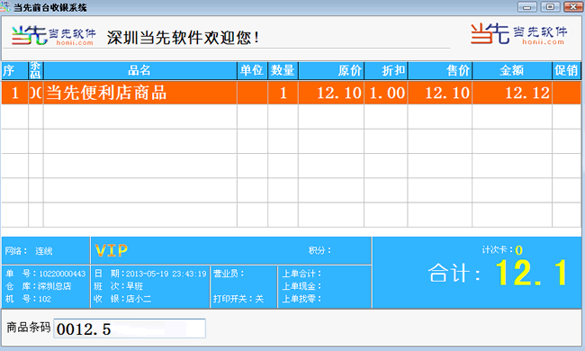Select the 条码 column header
The image size is (585, 351).
tap(36, 70)
